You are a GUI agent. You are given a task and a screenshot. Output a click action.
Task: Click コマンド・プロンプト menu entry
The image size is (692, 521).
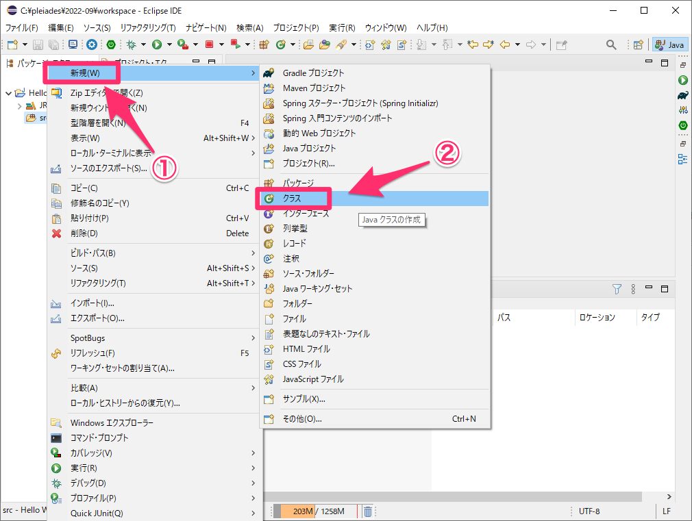pyautogui.click(x=153, y=437)
